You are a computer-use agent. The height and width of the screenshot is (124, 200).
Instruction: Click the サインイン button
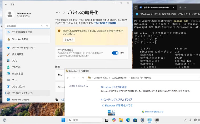tap(69, 40)
